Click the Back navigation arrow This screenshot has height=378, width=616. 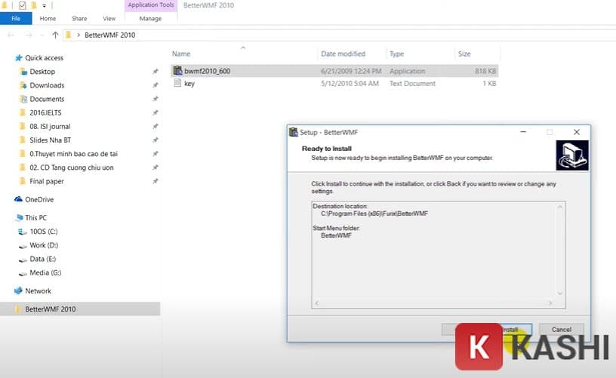[x=11, y=35]
